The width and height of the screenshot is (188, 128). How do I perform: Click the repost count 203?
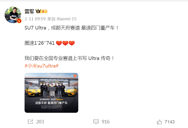coord(40,122)
